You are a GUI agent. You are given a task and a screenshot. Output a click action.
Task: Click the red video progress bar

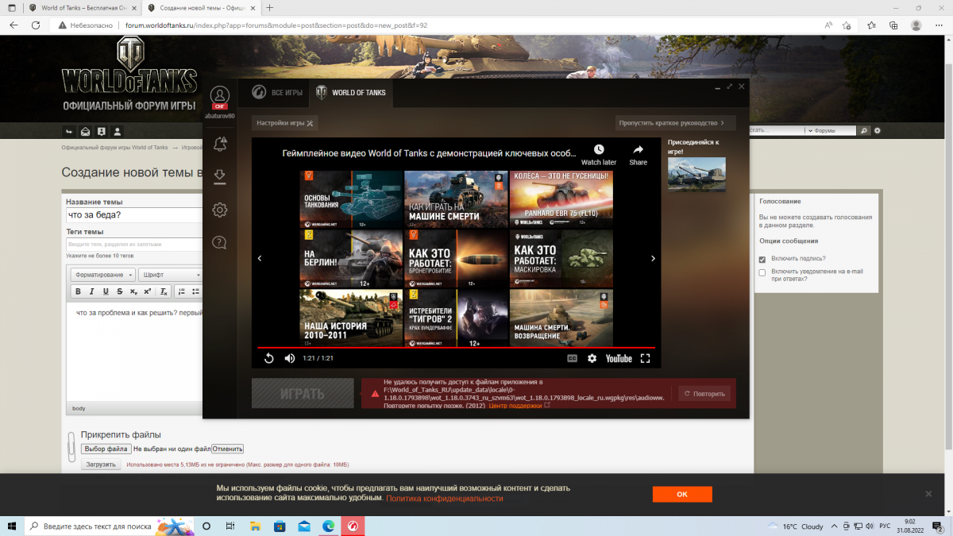point(456,348)
